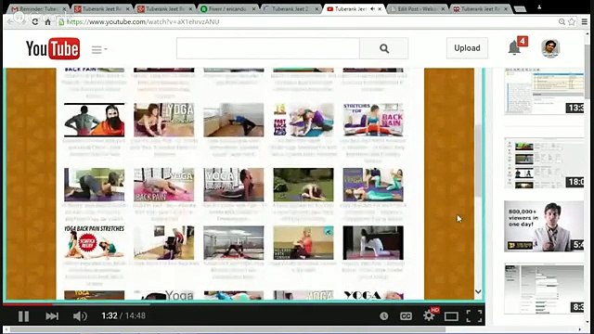Screen dimensions: 594x334
Task: Pause the video playback
Action: click(23, 315)
